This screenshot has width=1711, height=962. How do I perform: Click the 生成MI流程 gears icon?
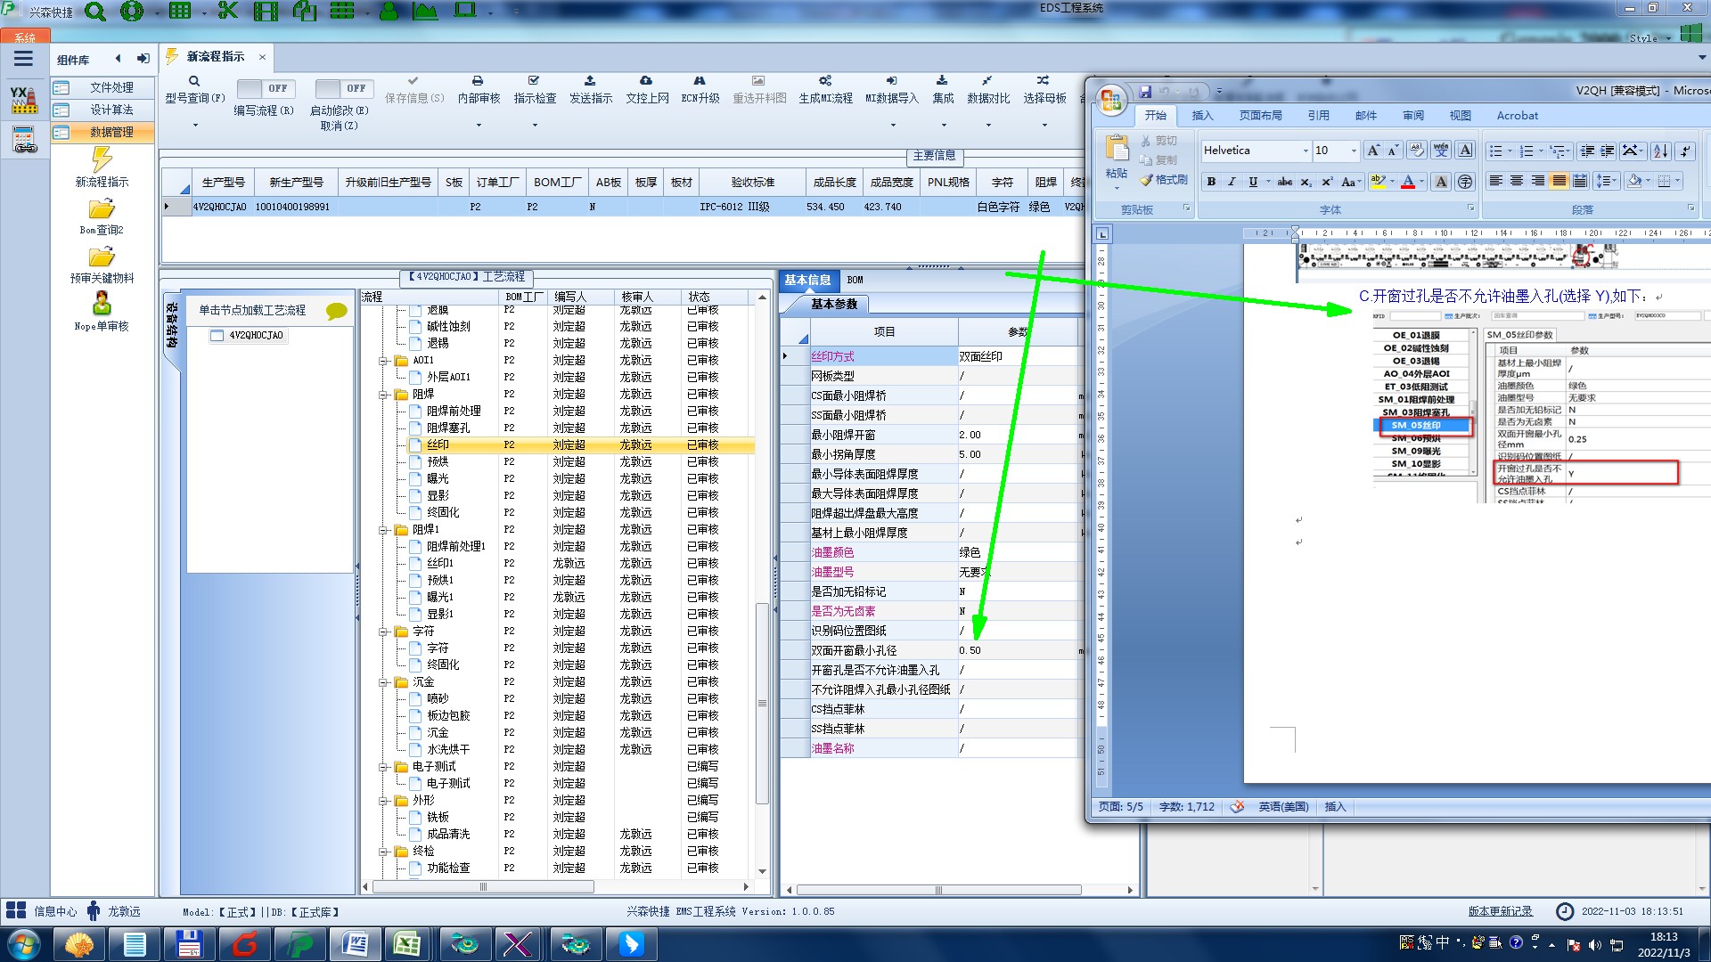[825, 81]
